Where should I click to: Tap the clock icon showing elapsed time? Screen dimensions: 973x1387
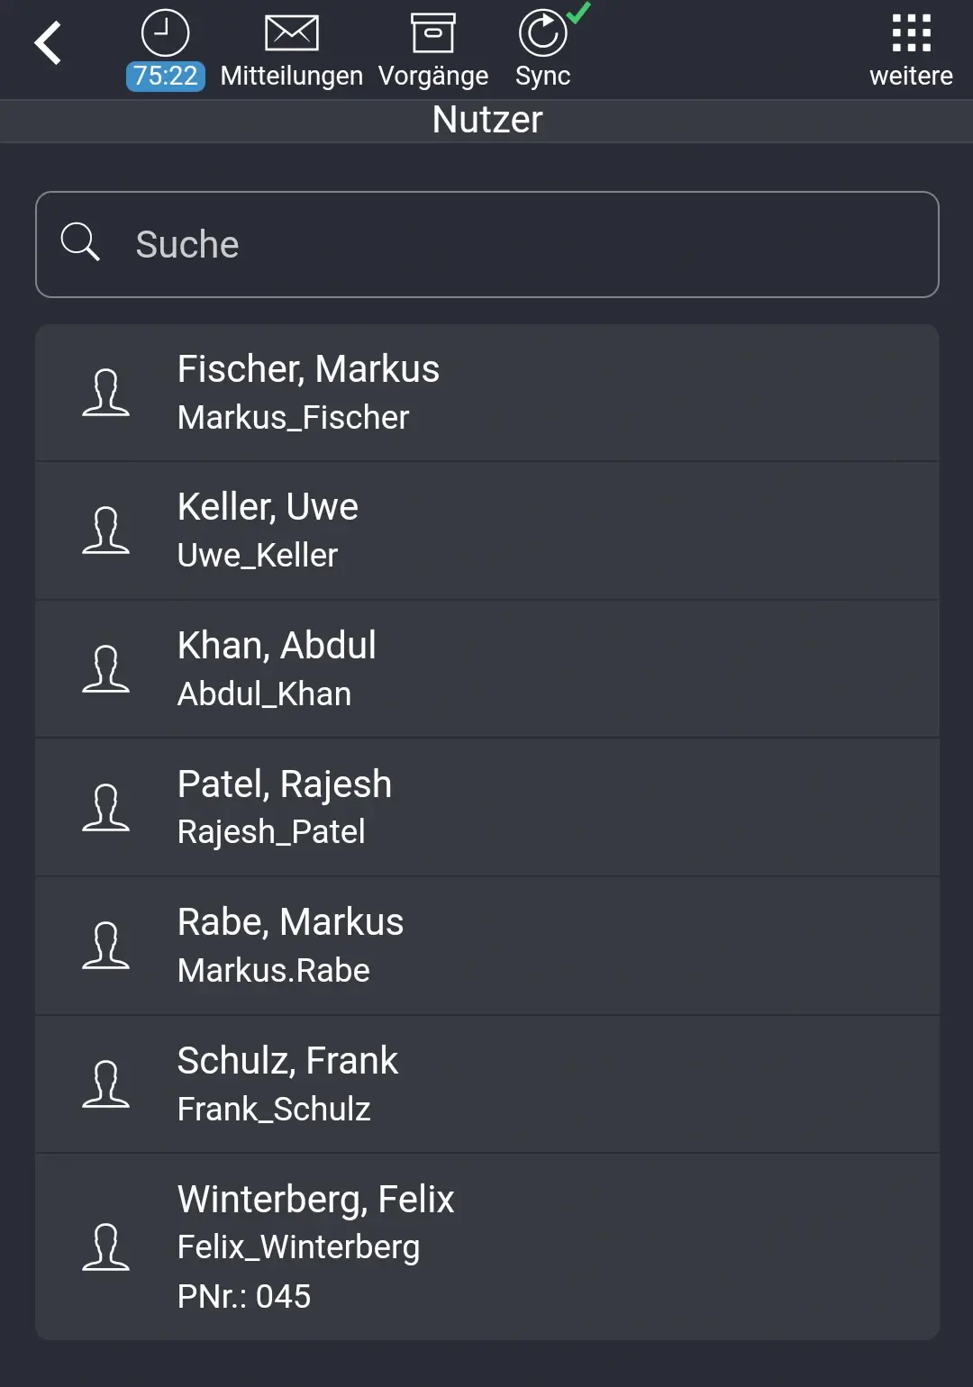(x=164, y=31)
